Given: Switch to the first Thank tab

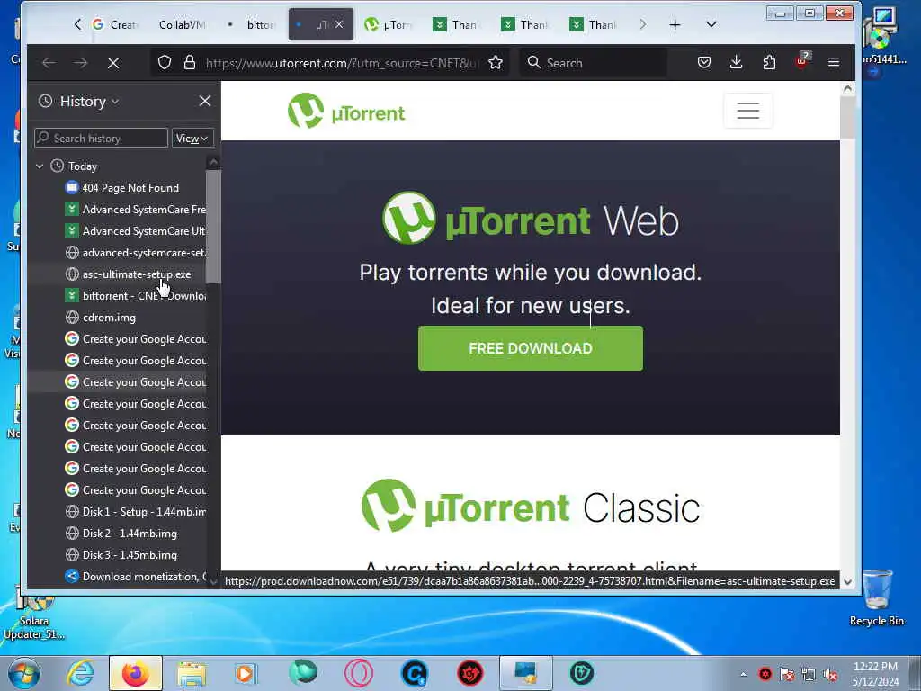Looking at the screenshot, I should [x=457, y=24].
